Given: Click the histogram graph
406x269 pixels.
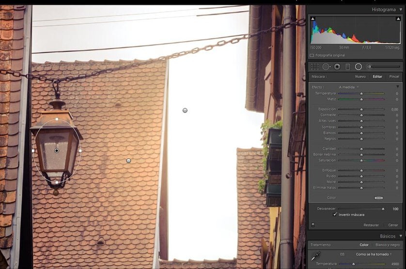Looking at the screenshot, I should (355, 30).
